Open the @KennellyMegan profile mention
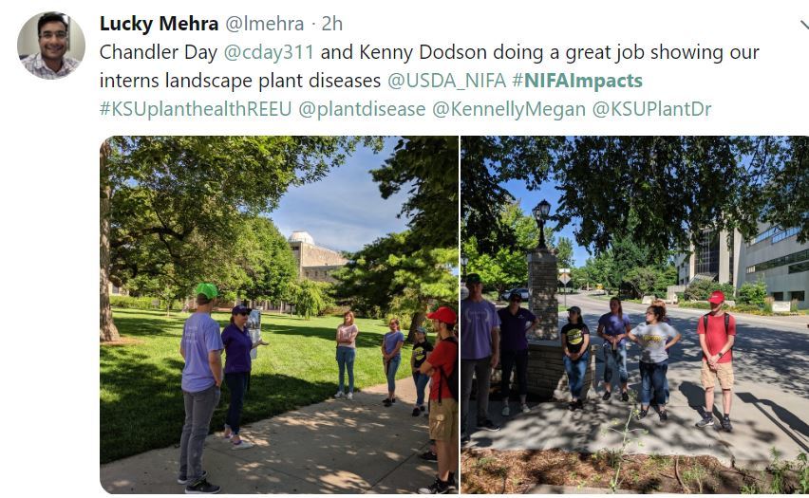 (509, 109)
